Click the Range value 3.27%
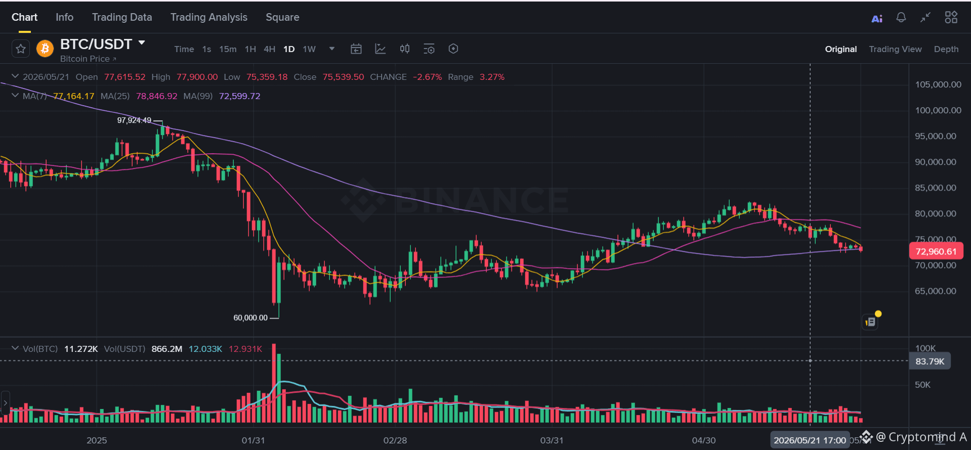The image size is (971, 450). [x=492, y=77]
